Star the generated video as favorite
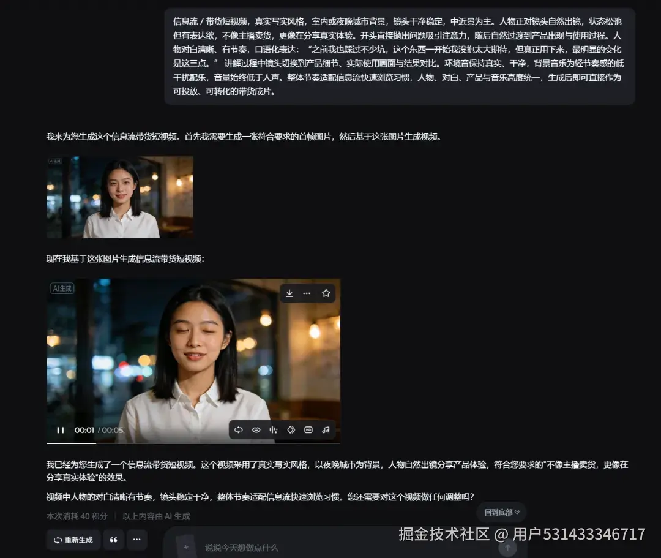Viewport: 661px width, 558px height. [326, 293]
